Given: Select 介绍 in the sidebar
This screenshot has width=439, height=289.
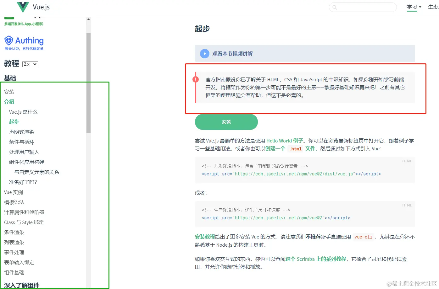Looking at the screenshot, I should [9, 102].
